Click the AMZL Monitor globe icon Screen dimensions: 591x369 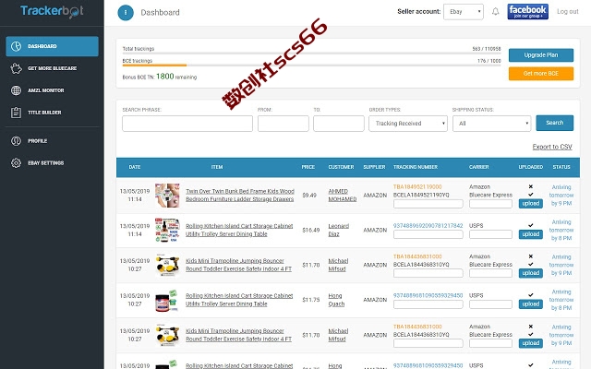click(x=16, y=90)
